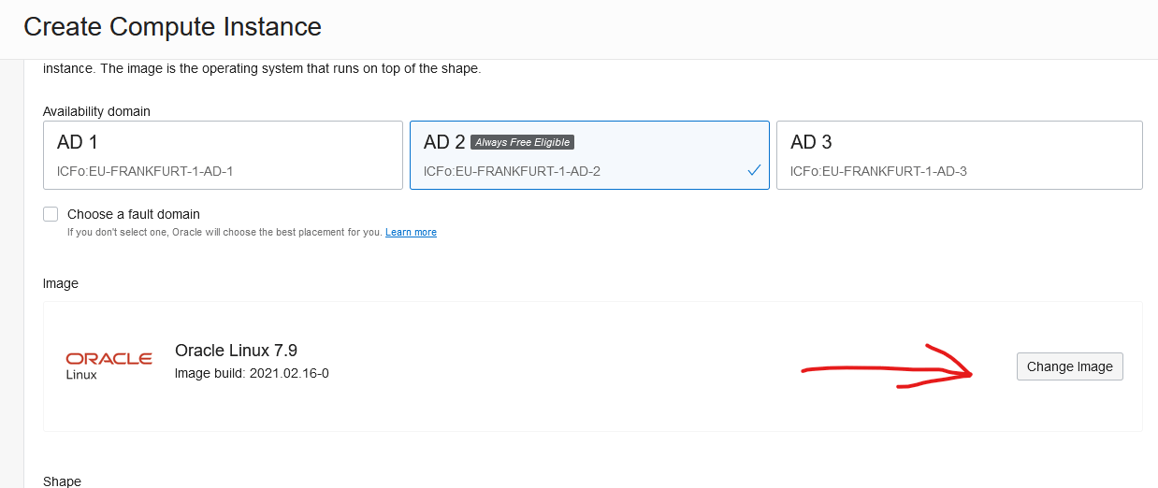Click the Oracle Linux 7.9 image name
Image resolution: width=1158 pixels, height=488 pixels.
pyautogui.click(x=236, y=351)
